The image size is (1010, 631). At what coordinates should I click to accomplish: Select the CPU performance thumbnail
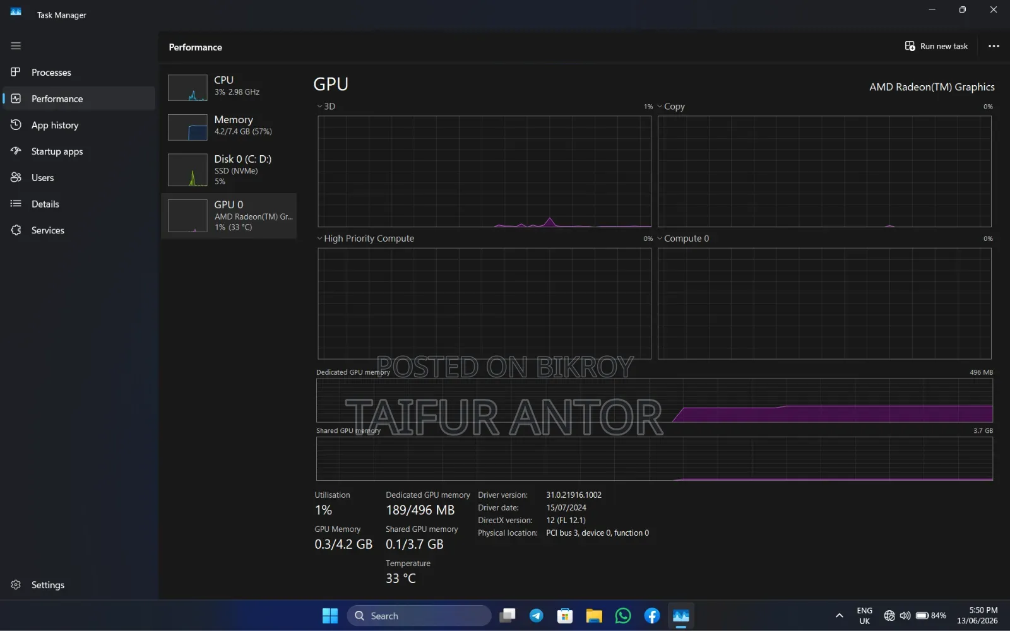click(x=187, y=88)
